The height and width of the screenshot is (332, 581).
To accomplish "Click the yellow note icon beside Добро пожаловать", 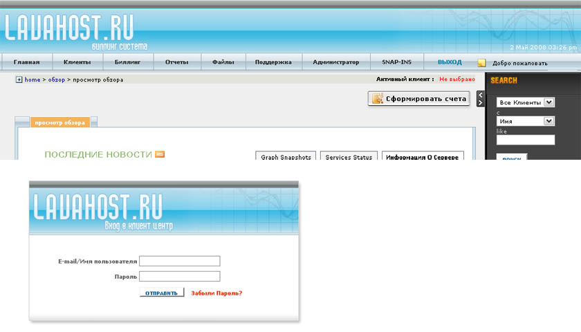I will 481,63.
